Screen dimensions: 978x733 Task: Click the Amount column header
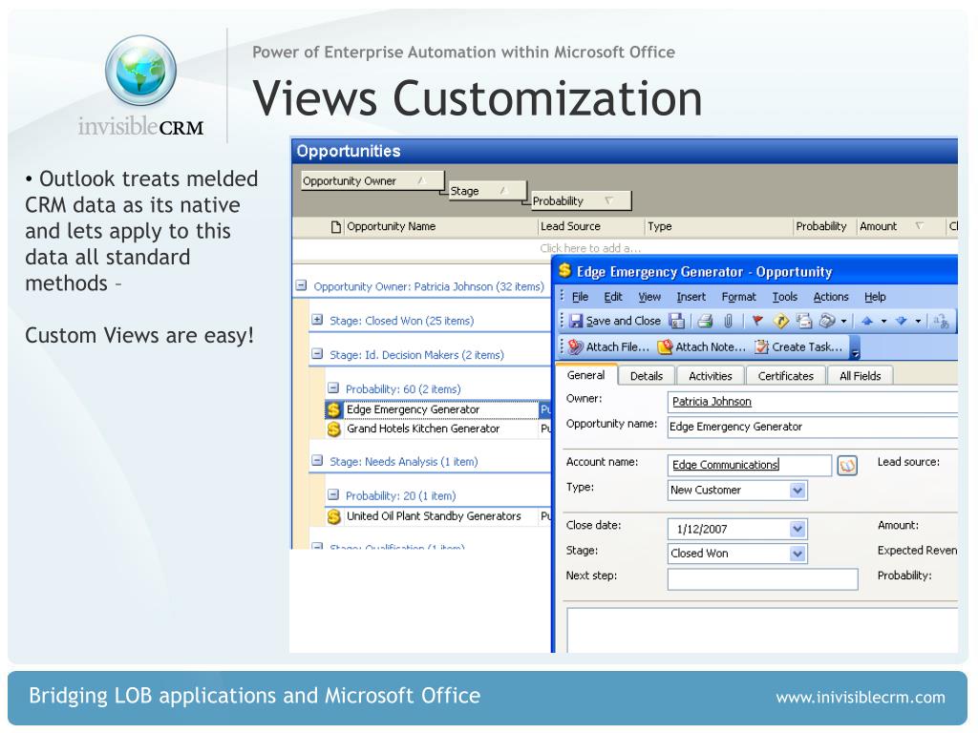(x=901, y=226)
